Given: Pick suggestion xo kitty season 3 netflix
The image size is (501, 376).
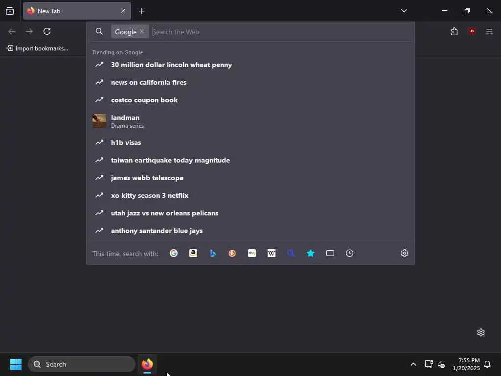Looking at the screenshot, I should 250,195.
